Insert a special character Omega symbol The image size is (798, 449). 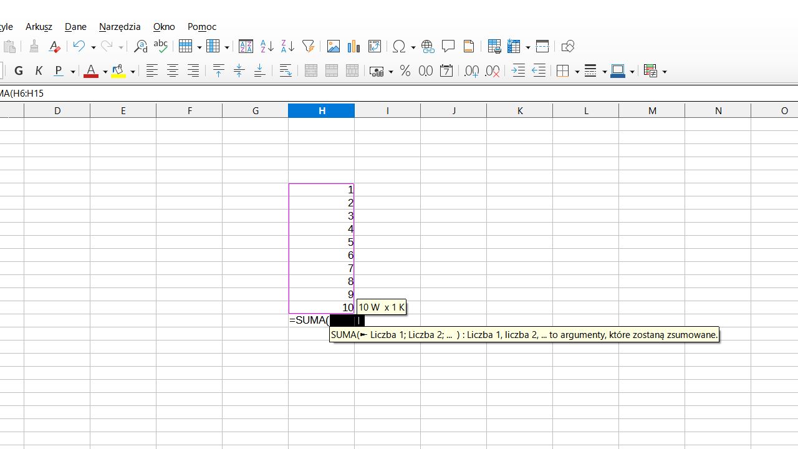(x=400, y=46)
